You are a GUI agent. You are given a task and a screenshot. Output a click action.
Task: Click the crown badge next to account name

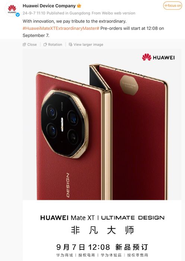tap(79, 6)
